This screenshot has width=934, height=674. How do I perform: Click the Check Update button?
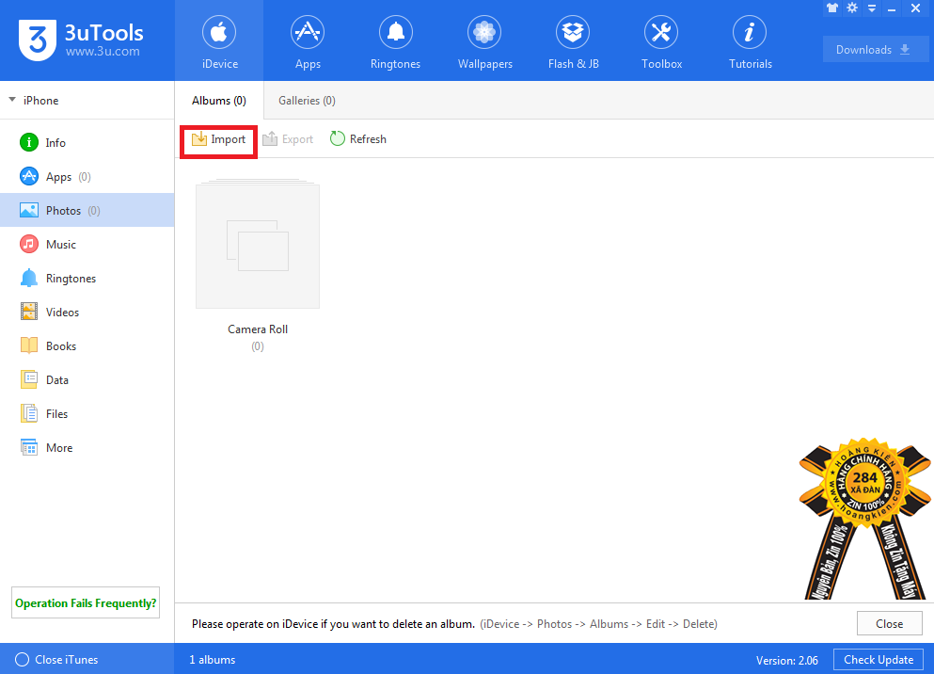click(x=879, y=660)
